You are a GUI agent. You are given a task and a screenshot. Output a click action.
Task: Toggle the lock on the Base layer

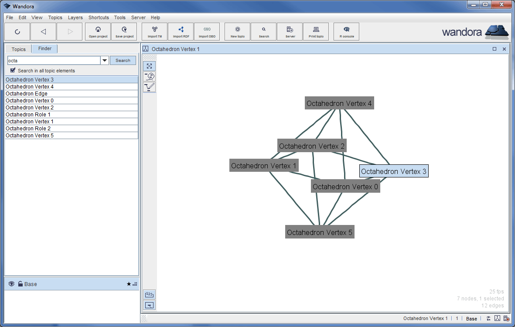pyautogui.click(x=20, y=284)
